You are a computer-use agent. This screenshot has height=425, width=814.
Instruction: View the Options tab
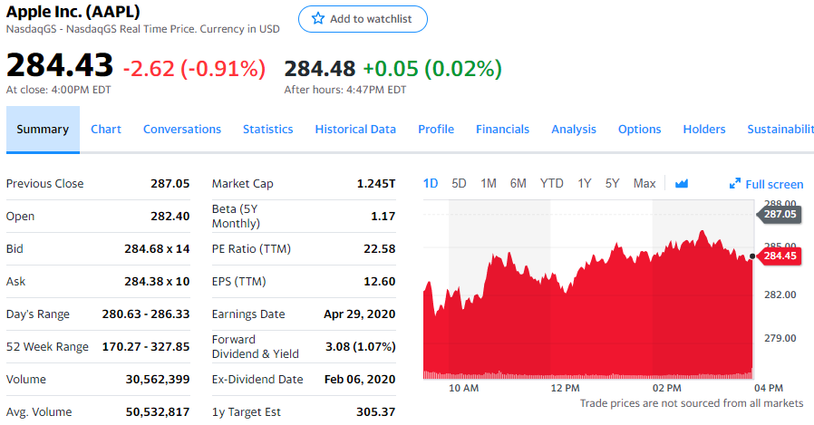(639, 129)
